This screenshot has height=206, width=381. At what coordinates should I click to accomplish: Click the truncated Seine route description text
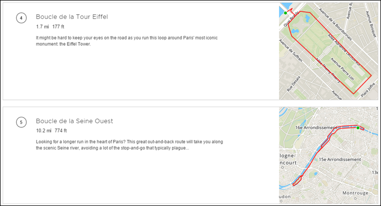tap(129, 145)
